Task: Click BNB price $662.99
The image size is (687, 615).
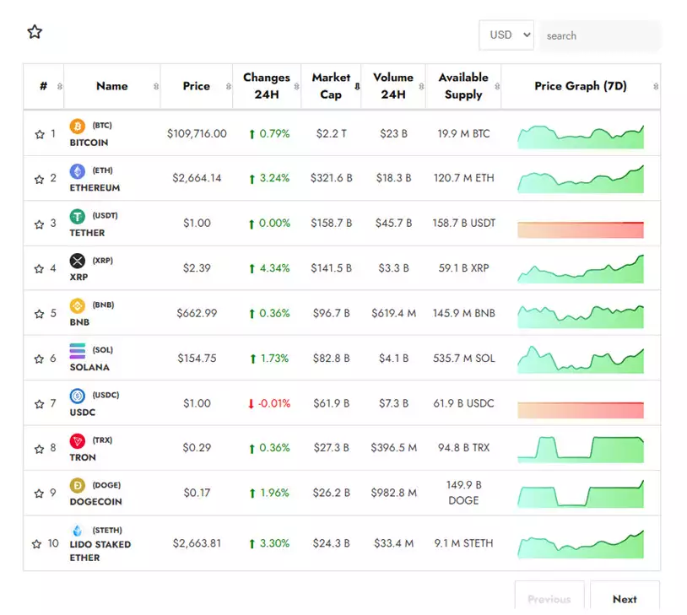Action: [197, 313]
